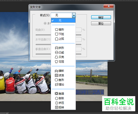
Task: Close the 变形文字 dialog
Action: (x=108, y=6)
